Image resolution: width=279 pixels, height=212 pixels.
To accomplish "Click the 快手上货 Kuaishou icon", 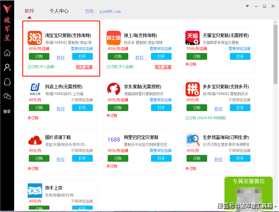I will [34, 190].
